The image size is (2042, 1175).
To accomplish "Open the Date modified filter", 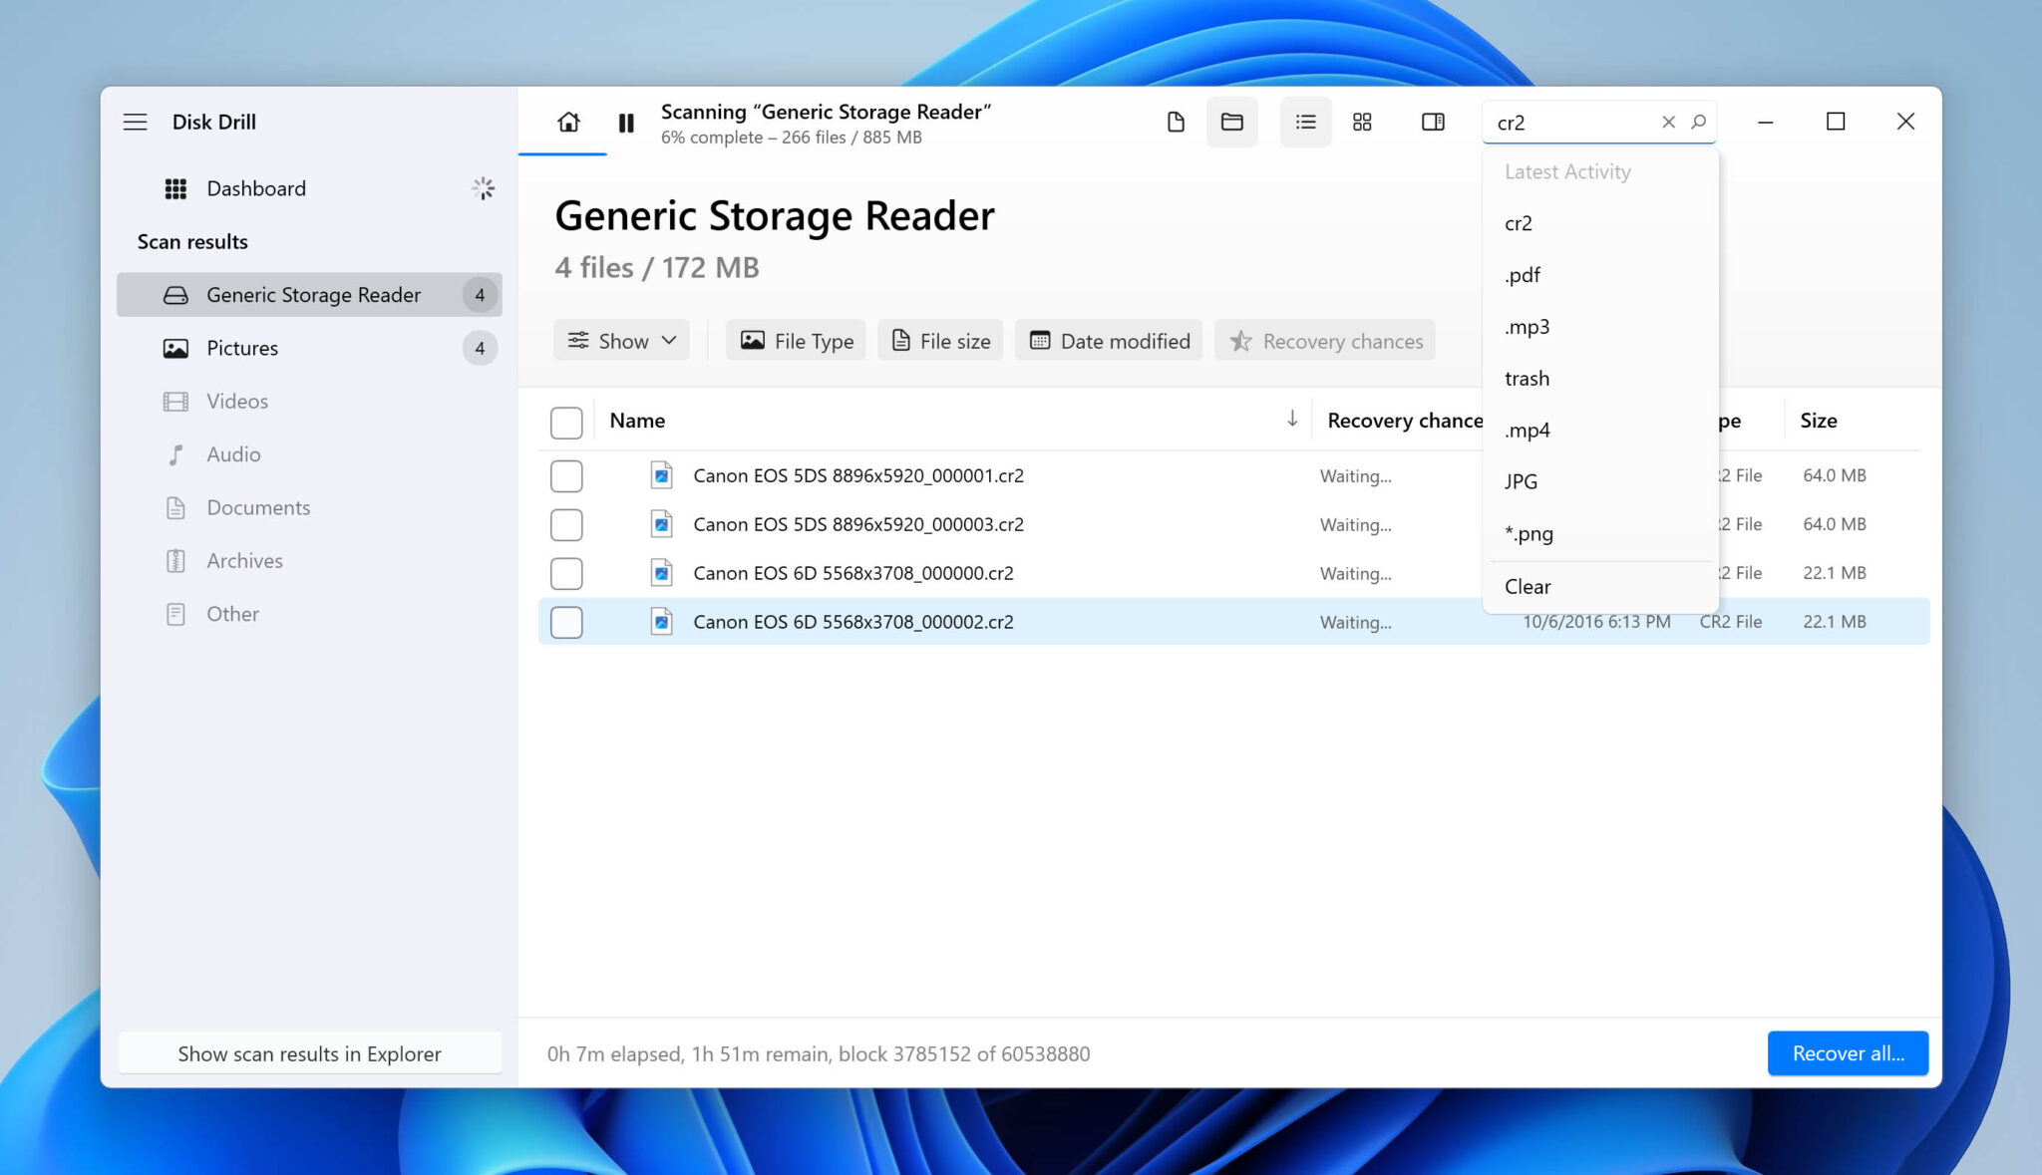I will (1109, 341).
